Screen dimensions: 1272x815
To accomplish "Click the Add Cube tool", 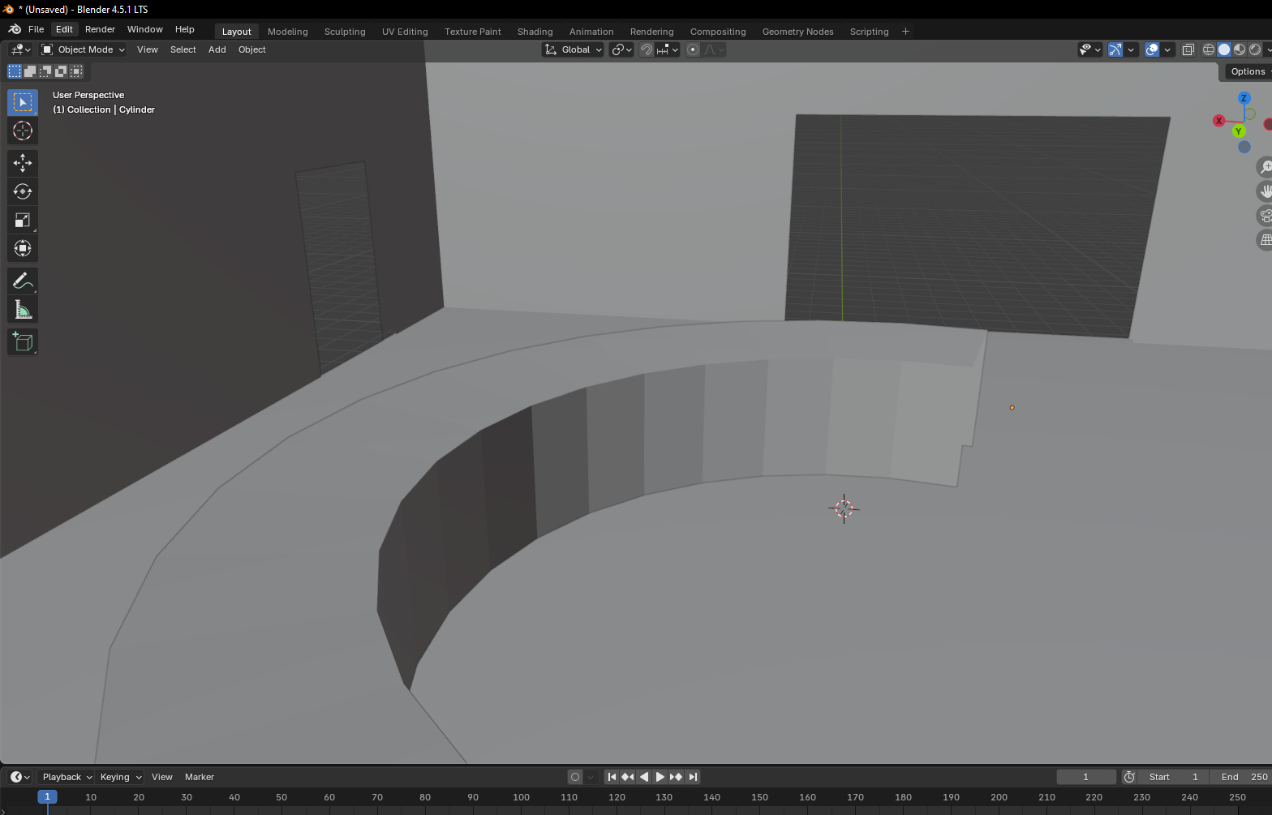I will (22, 342).
